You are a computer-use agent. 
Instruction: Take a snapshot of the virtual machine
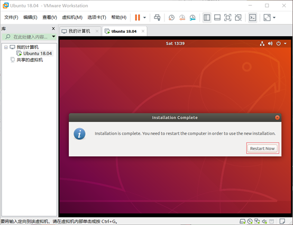coord(171,17)
